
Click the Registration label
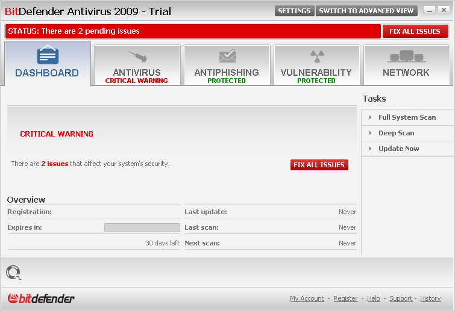click(x=30, y=212)
